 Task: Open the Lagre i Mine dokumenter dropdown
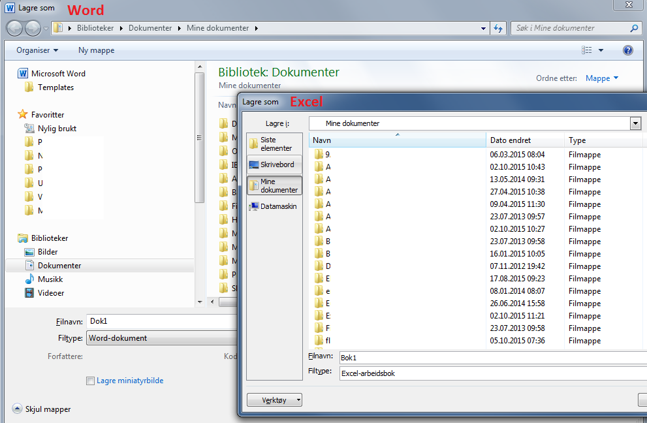click(x=635, y=123)
